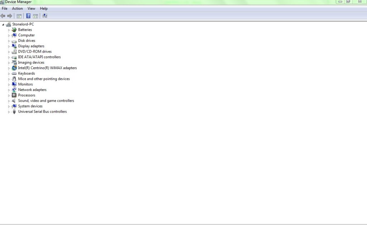367x225 pixels.
Task: Click the Help question mark toolbar icon
Action: click(x=28, y=16)
